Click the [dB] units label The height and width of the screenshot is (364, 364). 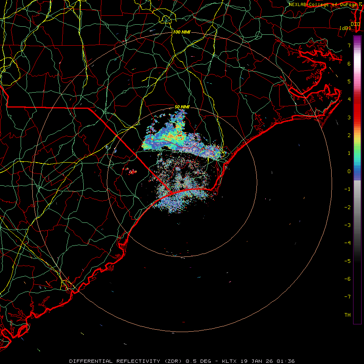[345, 28]
